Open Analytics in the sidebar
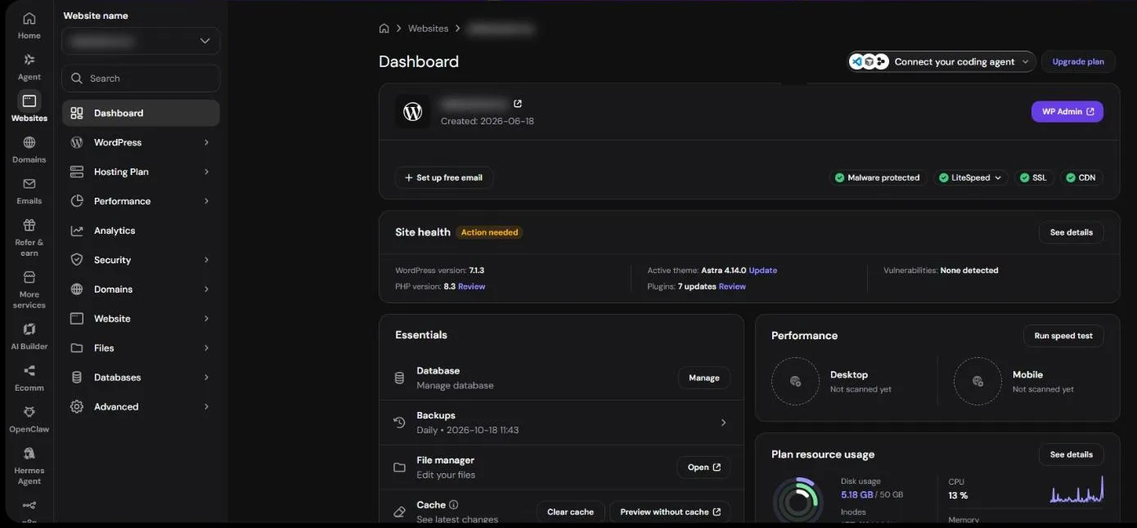Viewport: 1137px width, 528px height. point(141,230)
